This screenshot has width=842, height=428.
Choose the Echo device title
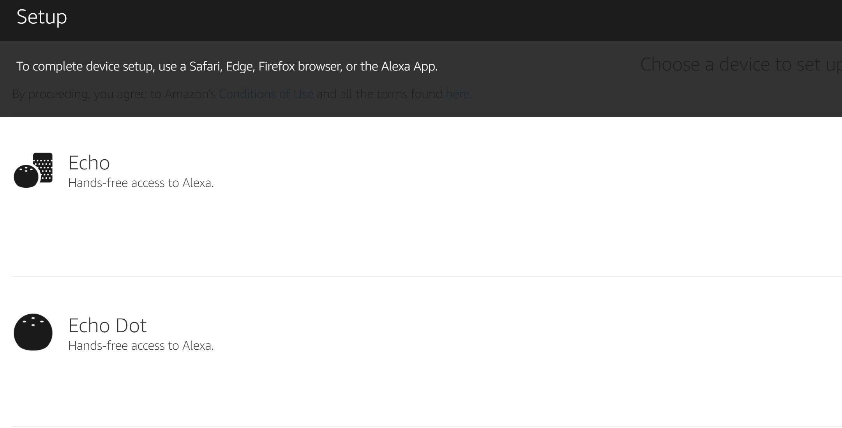point(89,163)
